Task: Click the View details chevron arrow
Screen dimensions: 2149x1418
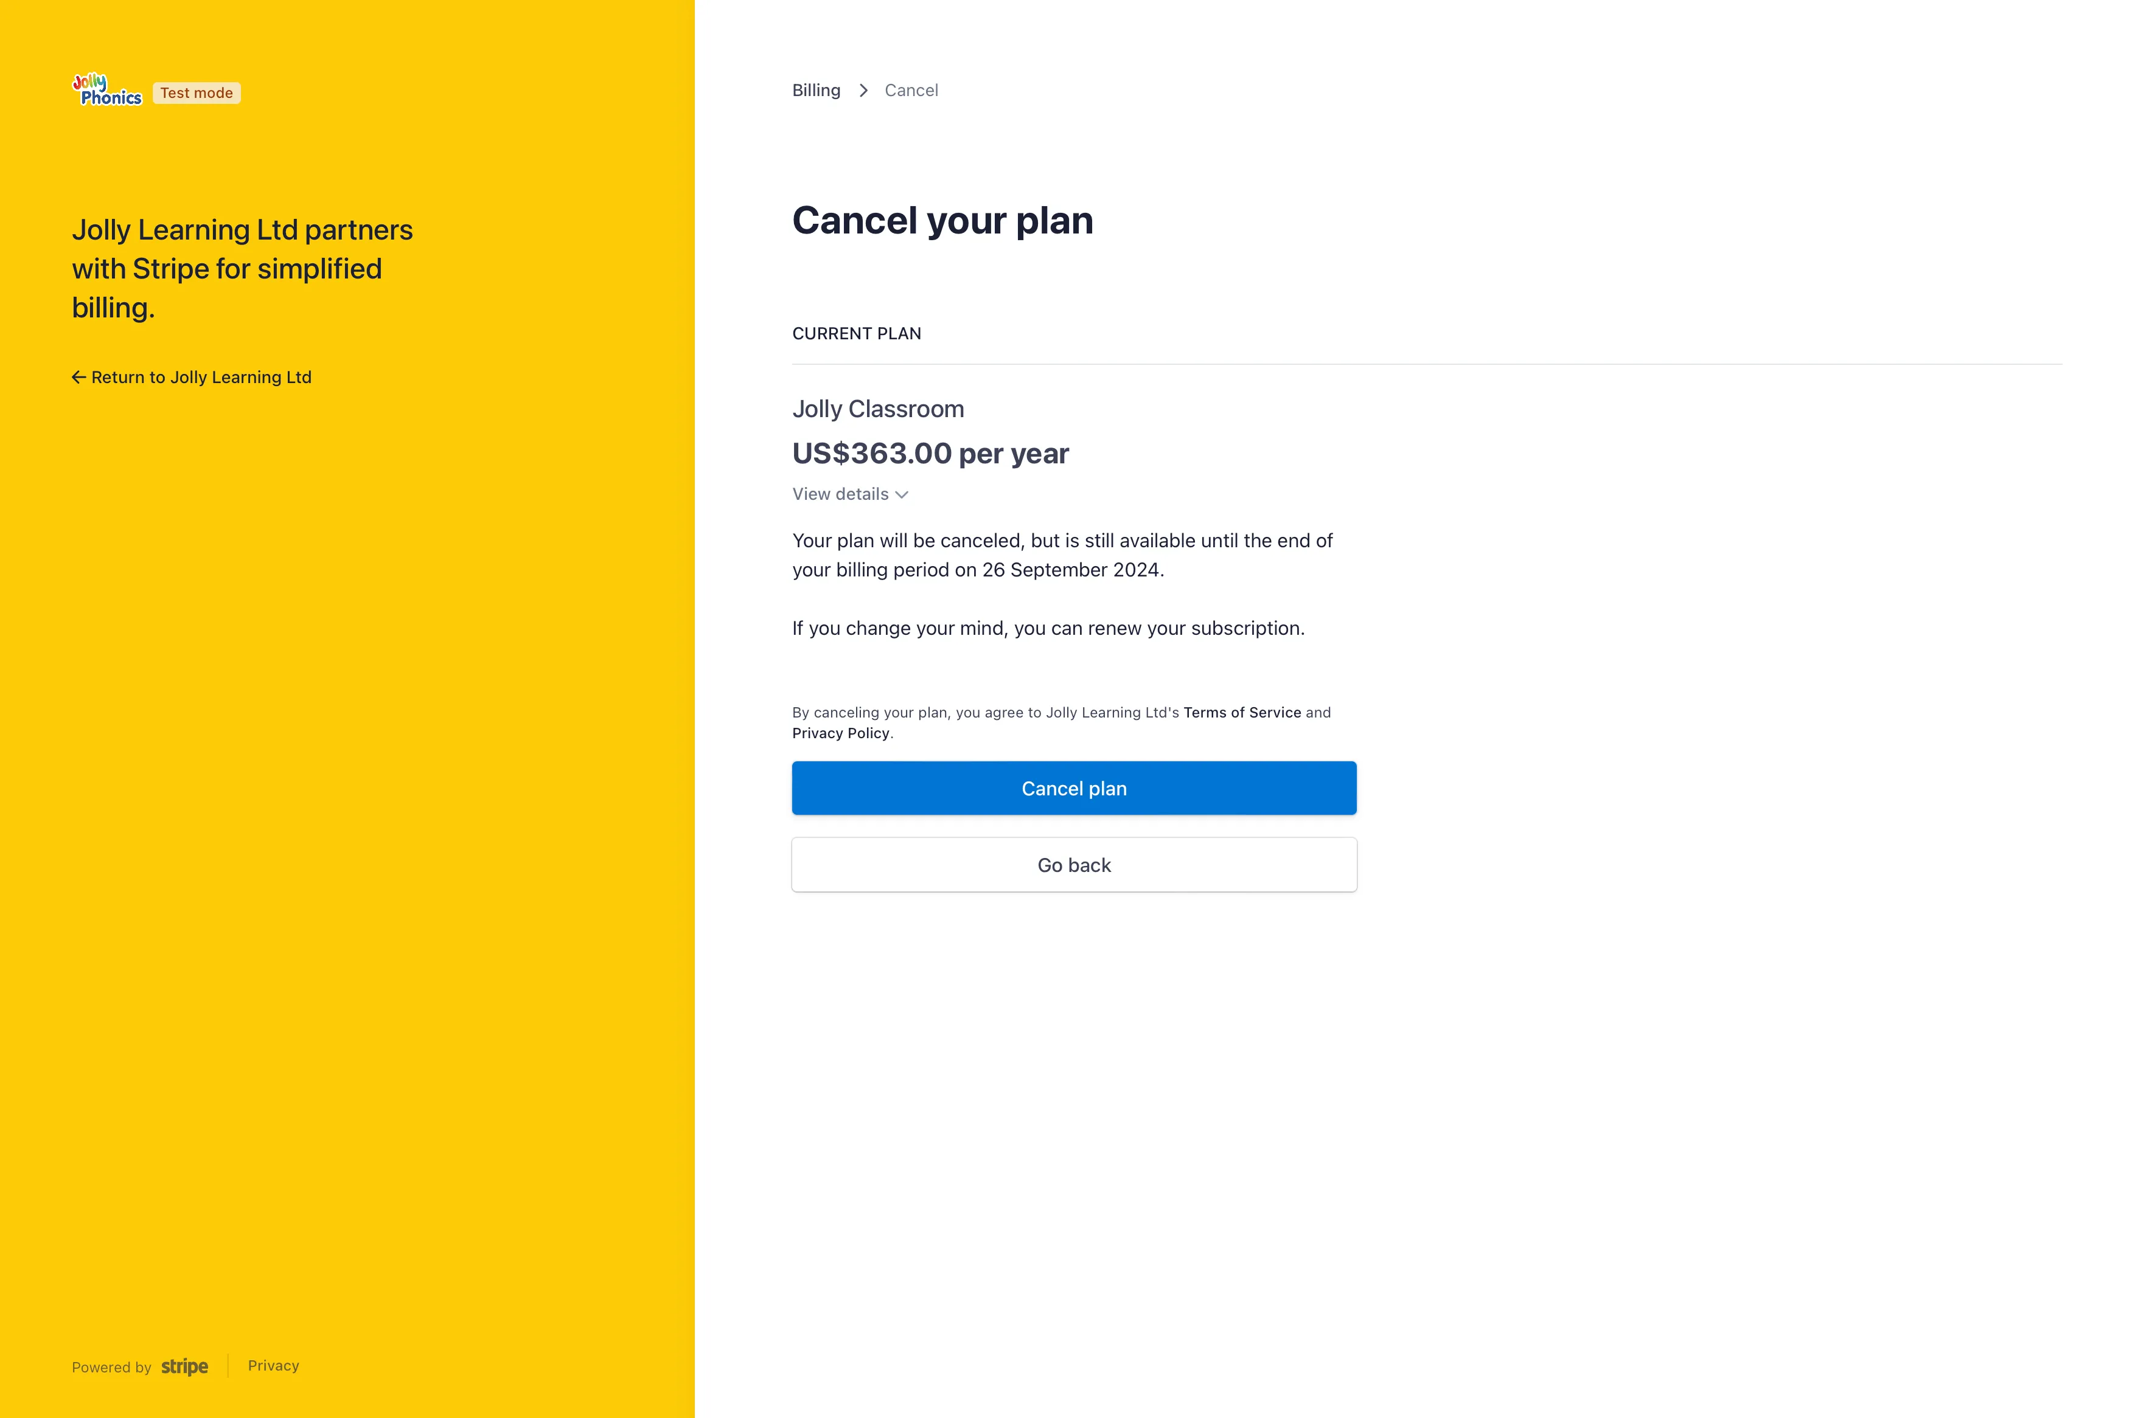Action: click(901, 495)
